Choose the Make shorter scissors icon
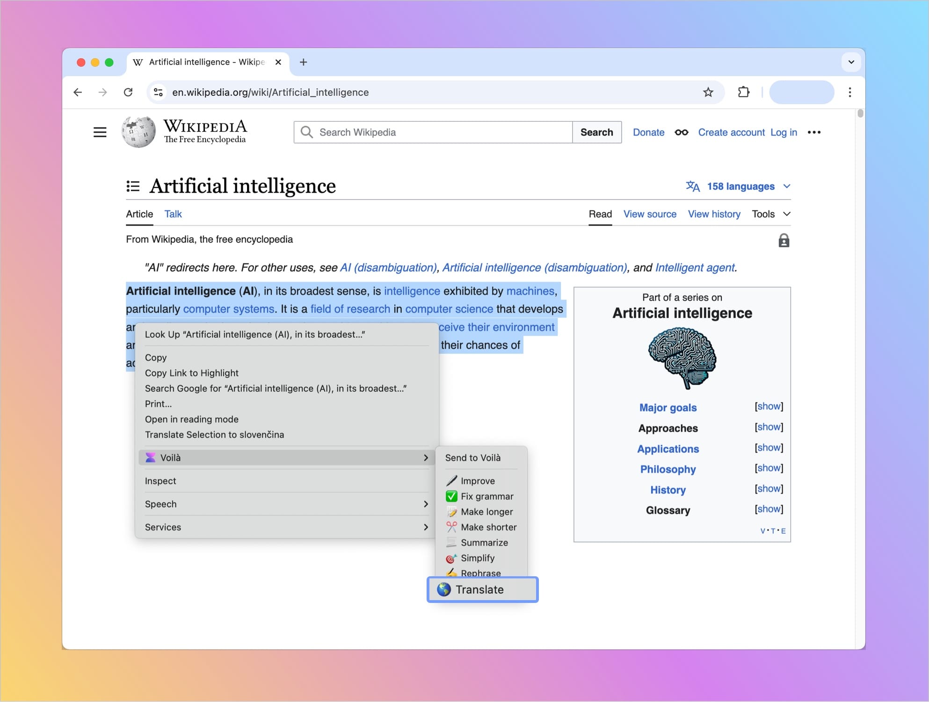This screenshot has height=702, width=929. [451, 527]
